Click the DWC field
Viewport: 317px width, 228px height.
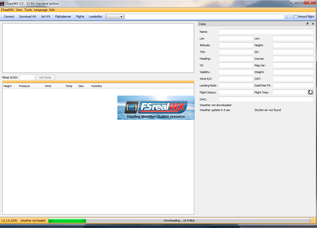click(x=266, y=99)
